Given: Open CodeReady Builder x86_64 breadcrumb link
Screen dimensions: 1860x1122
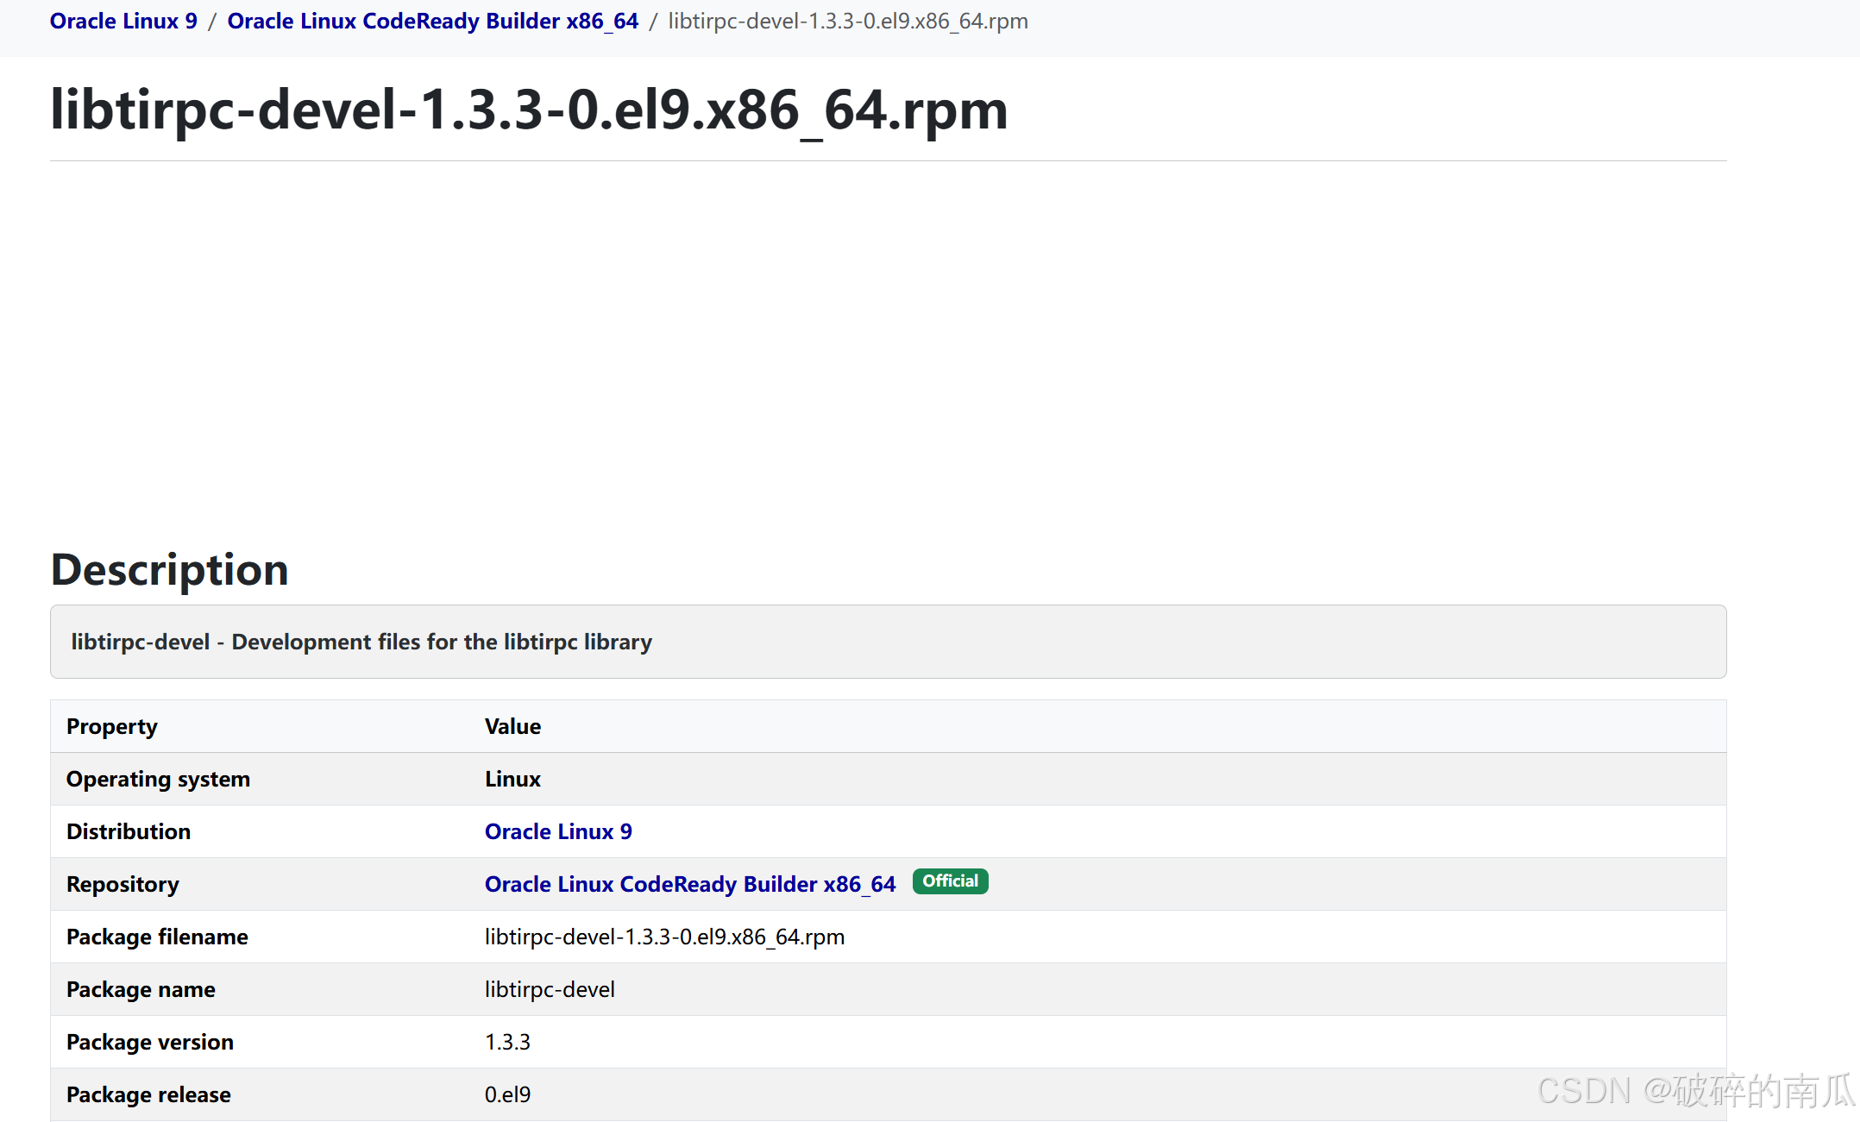Looking at the screenshot, I should (x=432, y=21).
